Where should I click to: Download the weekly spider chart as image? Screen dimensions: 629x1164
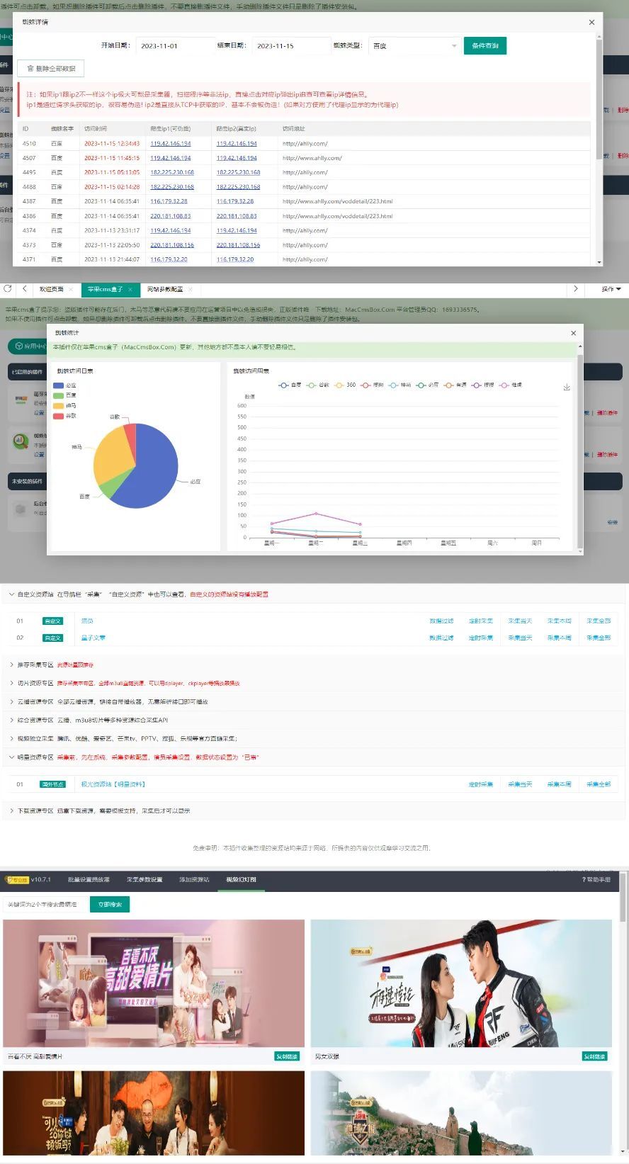(x=567, y=388)
